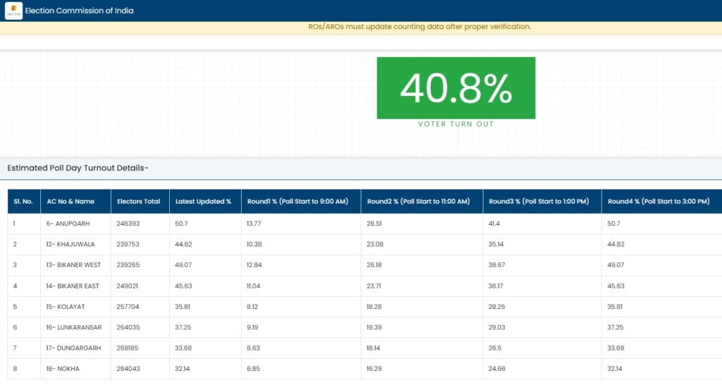Click Round1 value 13.77 for Anupgarh
This screenshot has width=722, height=392.
[254, 223]
